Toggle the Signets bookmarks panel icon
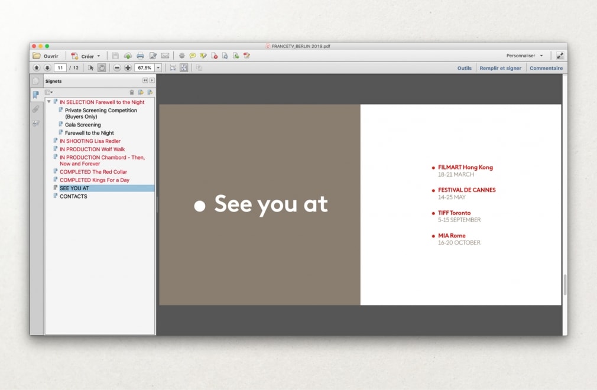This screenshot has height=390, width=597. click(x=36, y=95)
